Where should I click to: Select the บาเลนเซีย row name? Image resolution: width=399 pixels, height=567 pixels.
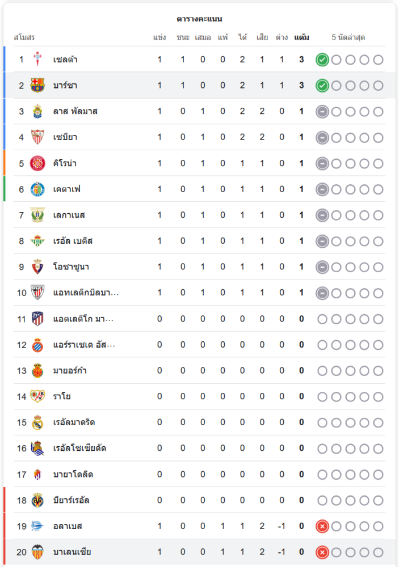click(72, 552)
